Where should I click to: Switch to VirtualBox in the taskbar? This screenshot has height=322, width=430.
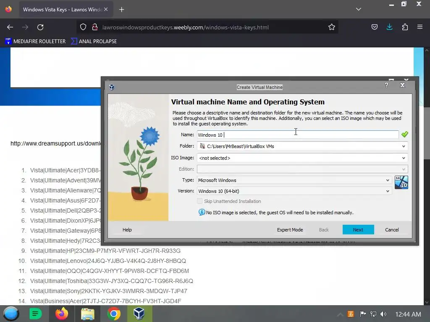coord(139,314)
